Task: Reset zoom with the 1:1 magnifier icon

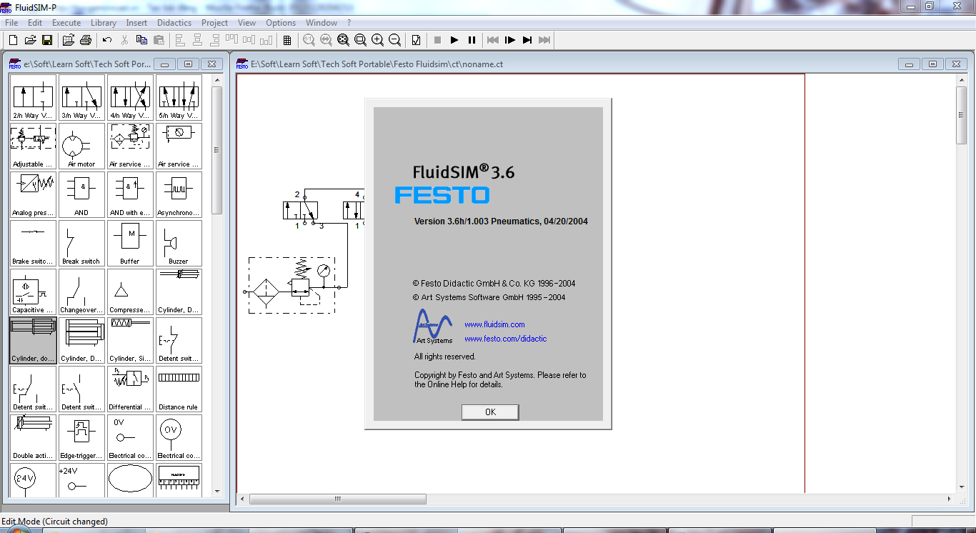Action: tap(309, 40)
